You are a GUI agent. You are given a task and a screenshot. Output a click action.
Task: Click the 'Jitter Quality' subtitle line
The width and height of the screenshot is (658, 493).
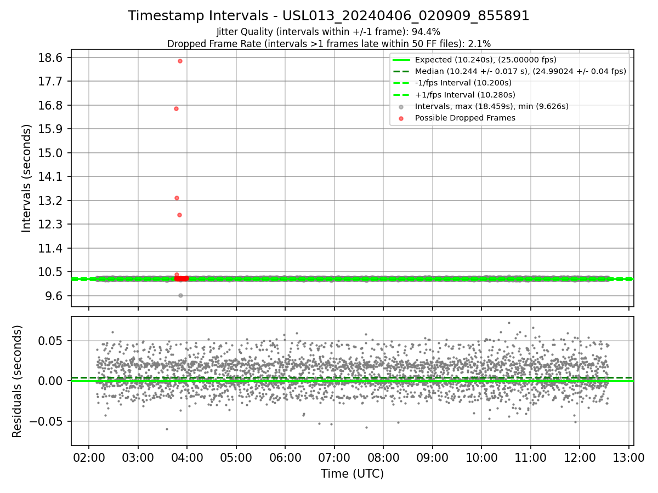pos(328,32)
